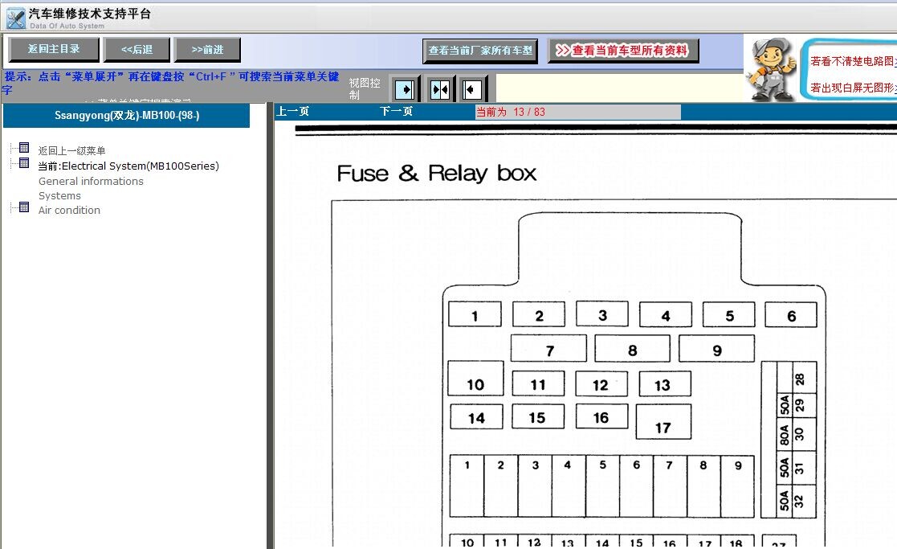Click the app logo icon in title bar
This screenshot has height=549, width=897.
click(15, 18)
